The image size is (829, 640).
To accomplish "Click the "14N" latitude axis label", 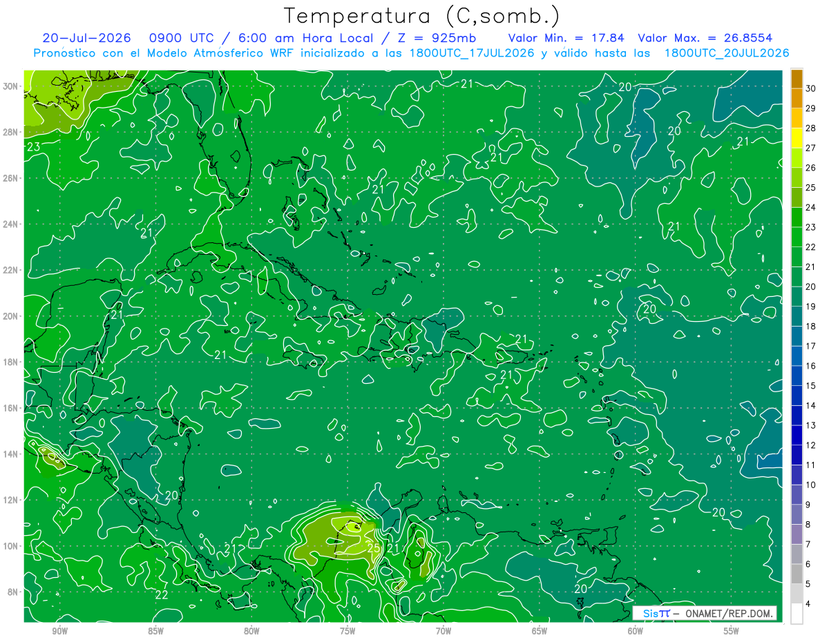I will point(12,454).
